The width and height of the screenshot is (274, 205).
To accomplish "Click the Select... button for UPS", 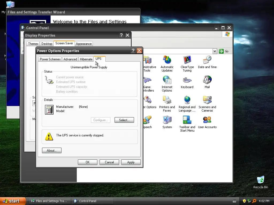I will 124,120.
